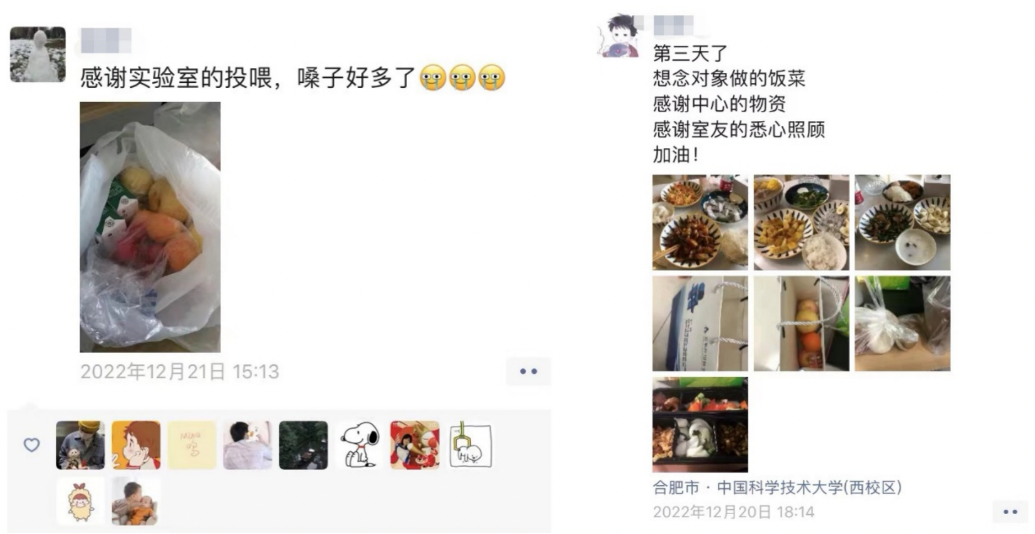This screenshot has height=534, width=1035.
Task: Open the snowman profile avatar
Action: click(x=38, y=54)
